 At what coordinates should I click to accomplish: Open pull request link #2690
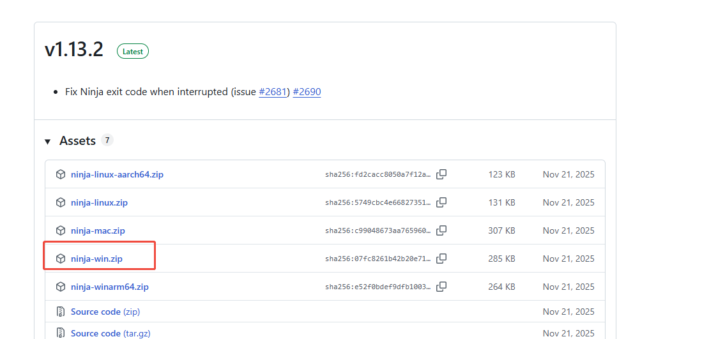tap(307, 92)
